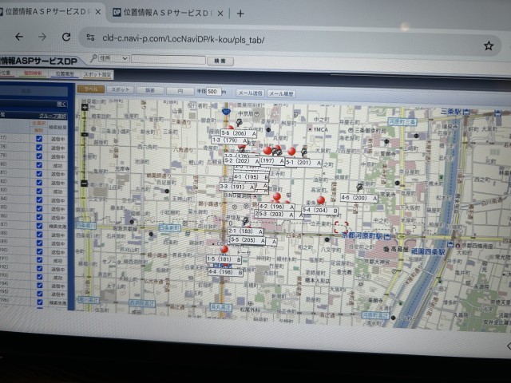Open the グループ選択 group selector

pyautogui.click(x=53, y=116)
